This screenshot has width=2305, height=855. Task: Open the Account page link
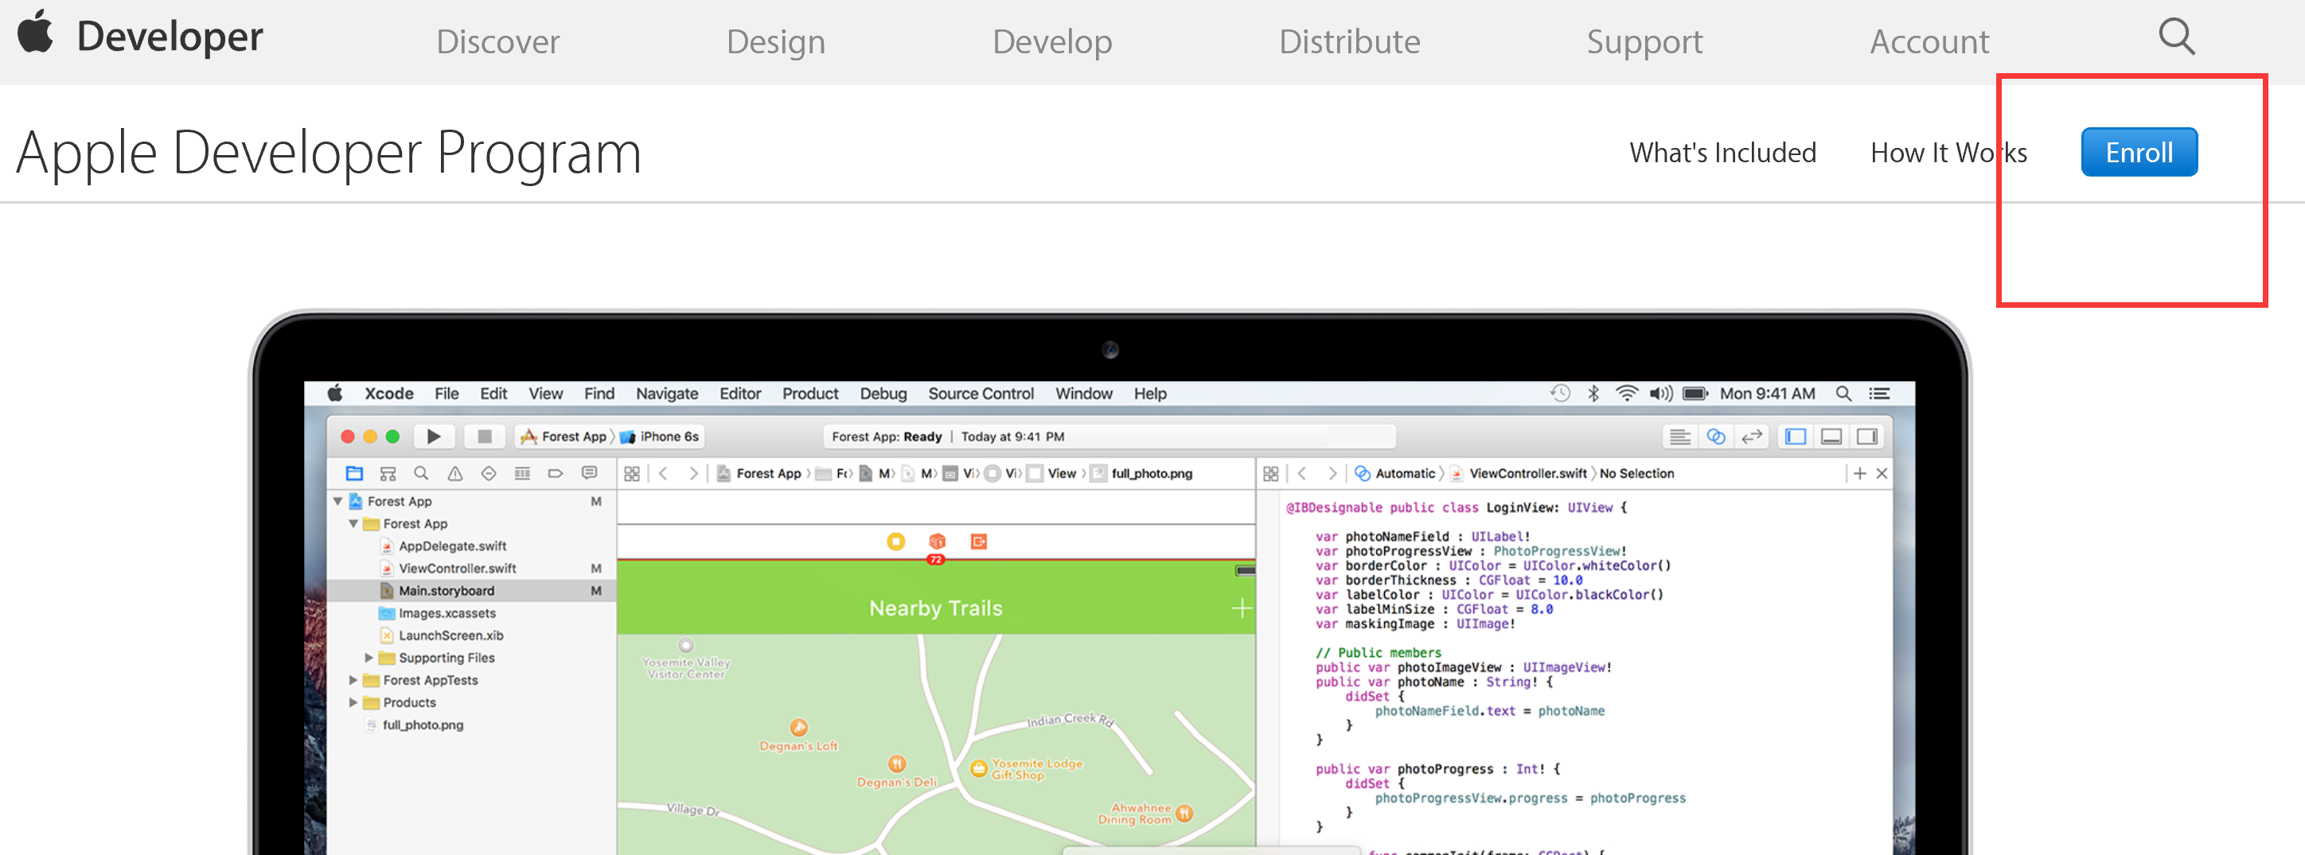click(x=1929, y=41)
